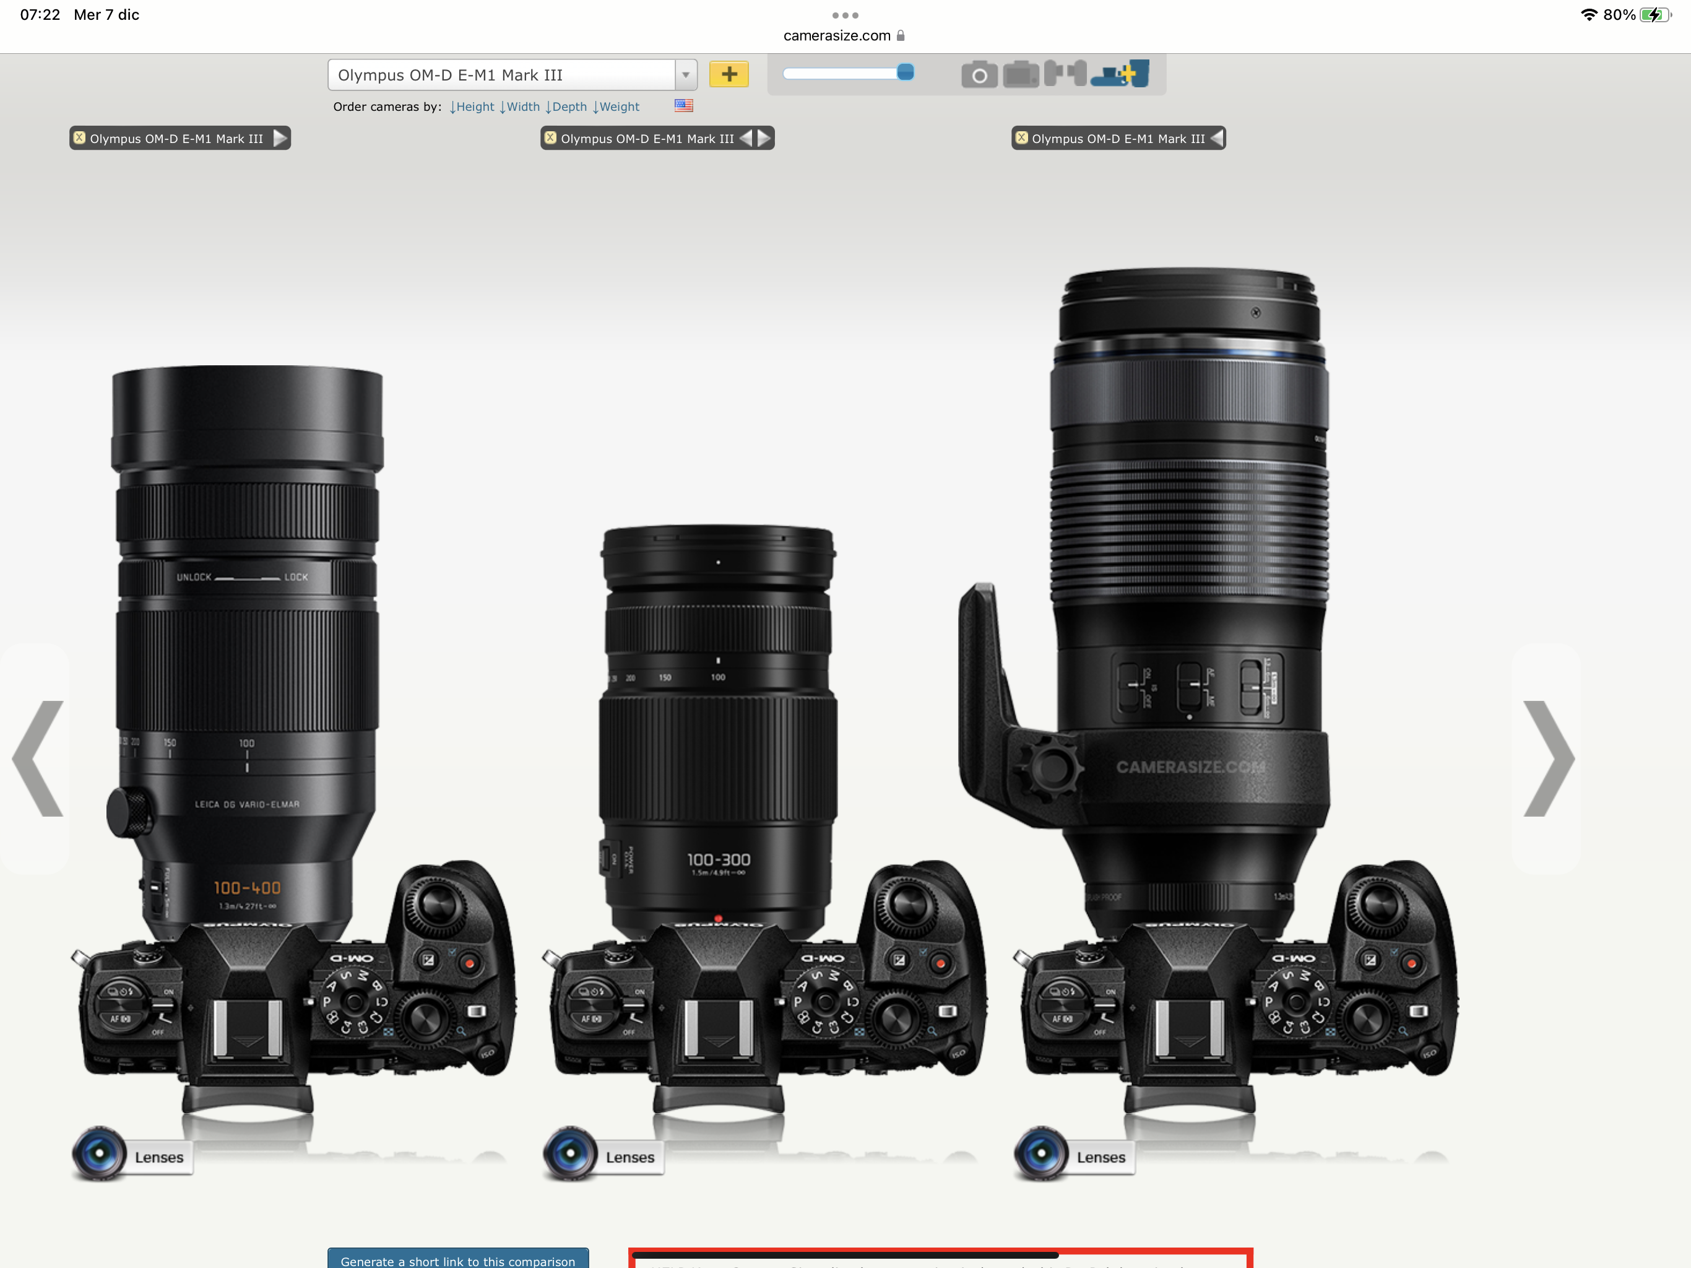Select the side view cameras icon

1065,74
